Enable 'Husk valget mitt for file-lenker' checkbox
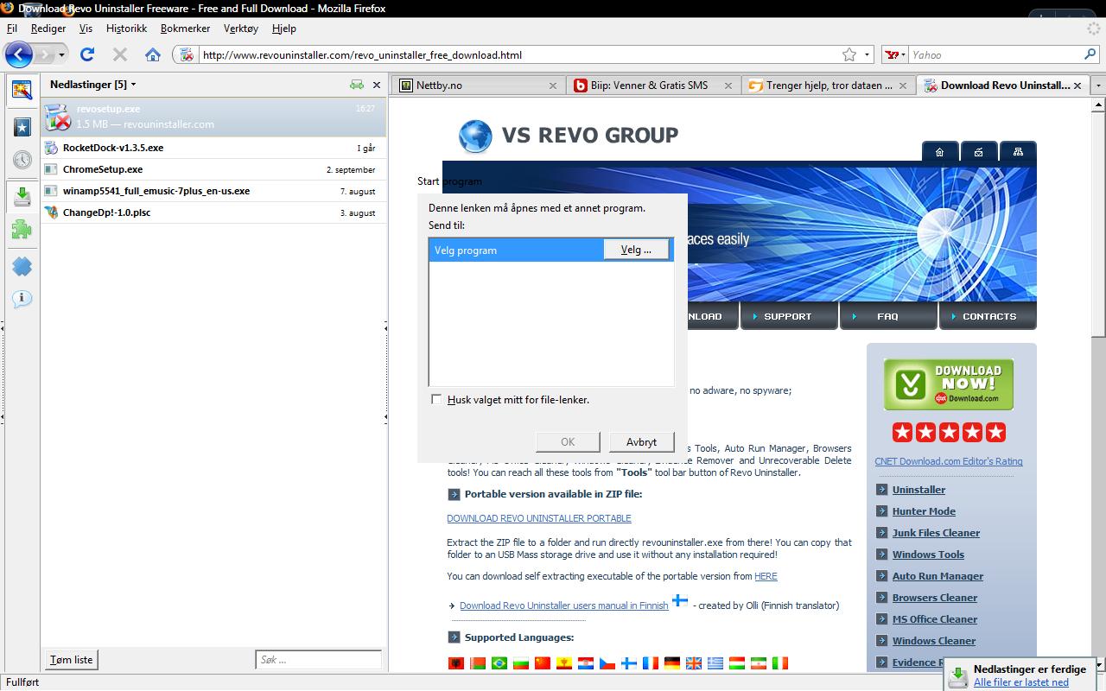The image size is (1106, 691). point(436,399)
